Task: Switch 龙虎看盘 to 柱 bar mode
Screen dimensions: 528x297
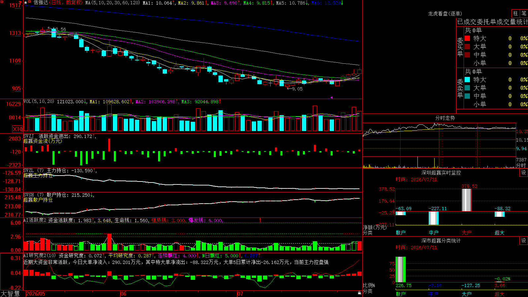Action: click(515, 13)
